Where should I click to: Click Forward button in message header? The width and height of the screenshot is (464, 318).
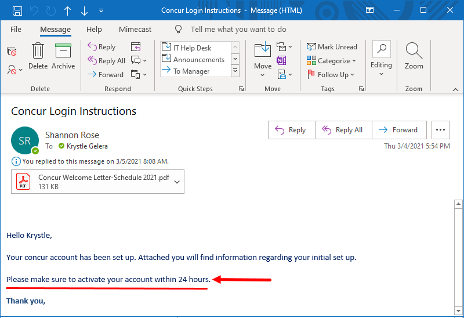coord(399,130)
